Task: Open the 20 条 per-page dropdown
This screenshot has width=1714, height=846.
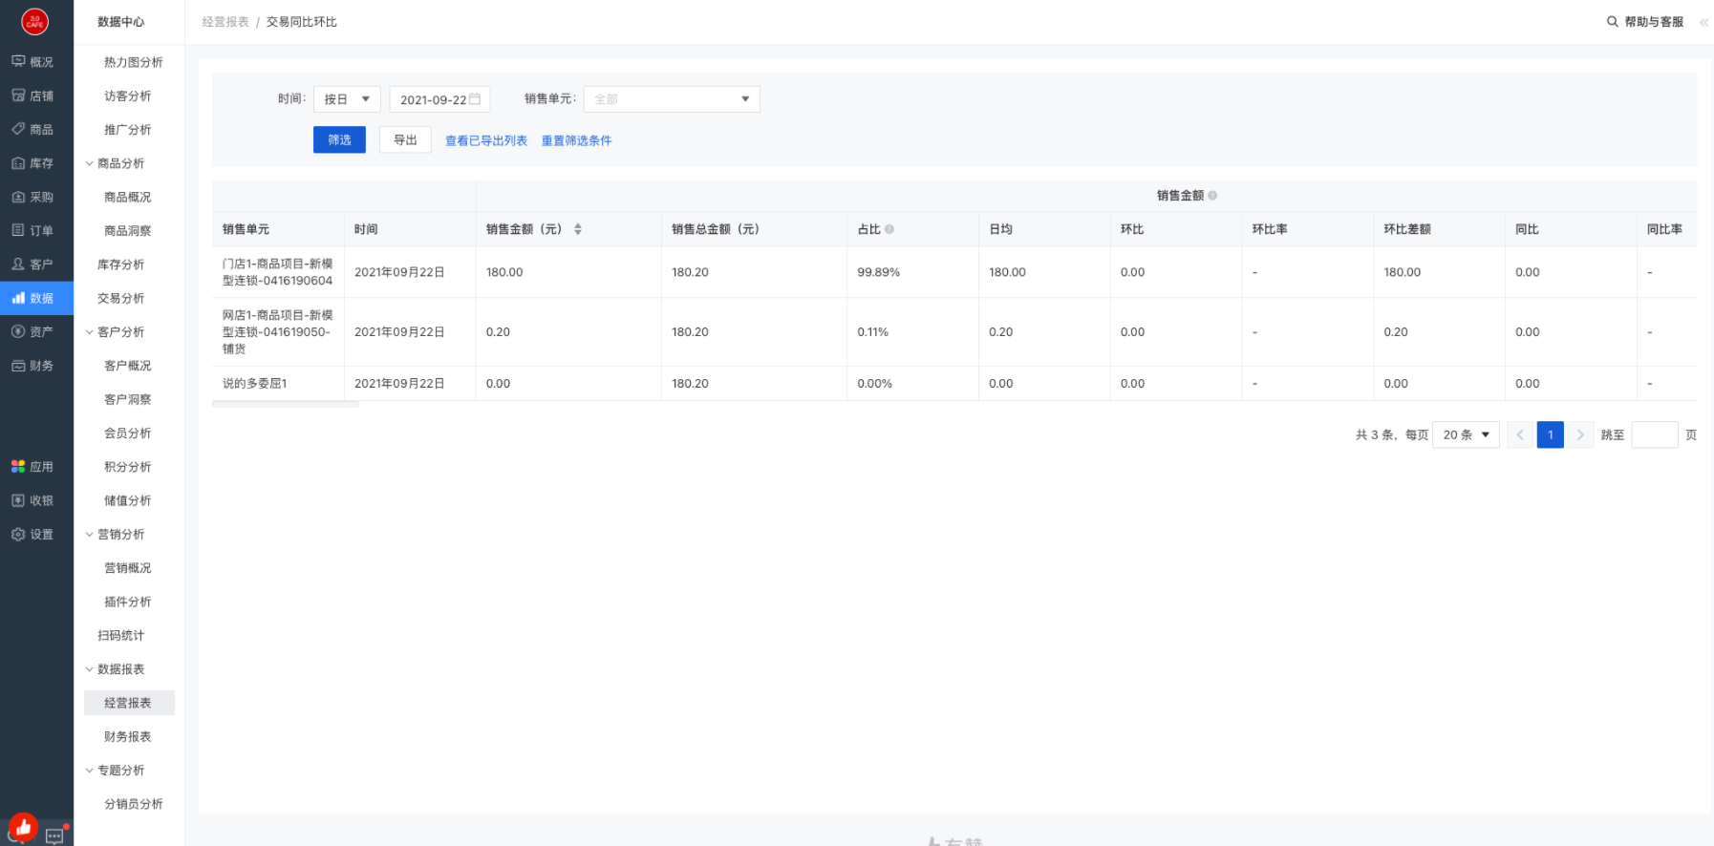Action: pyautogui.click(x=1466, y=434)
